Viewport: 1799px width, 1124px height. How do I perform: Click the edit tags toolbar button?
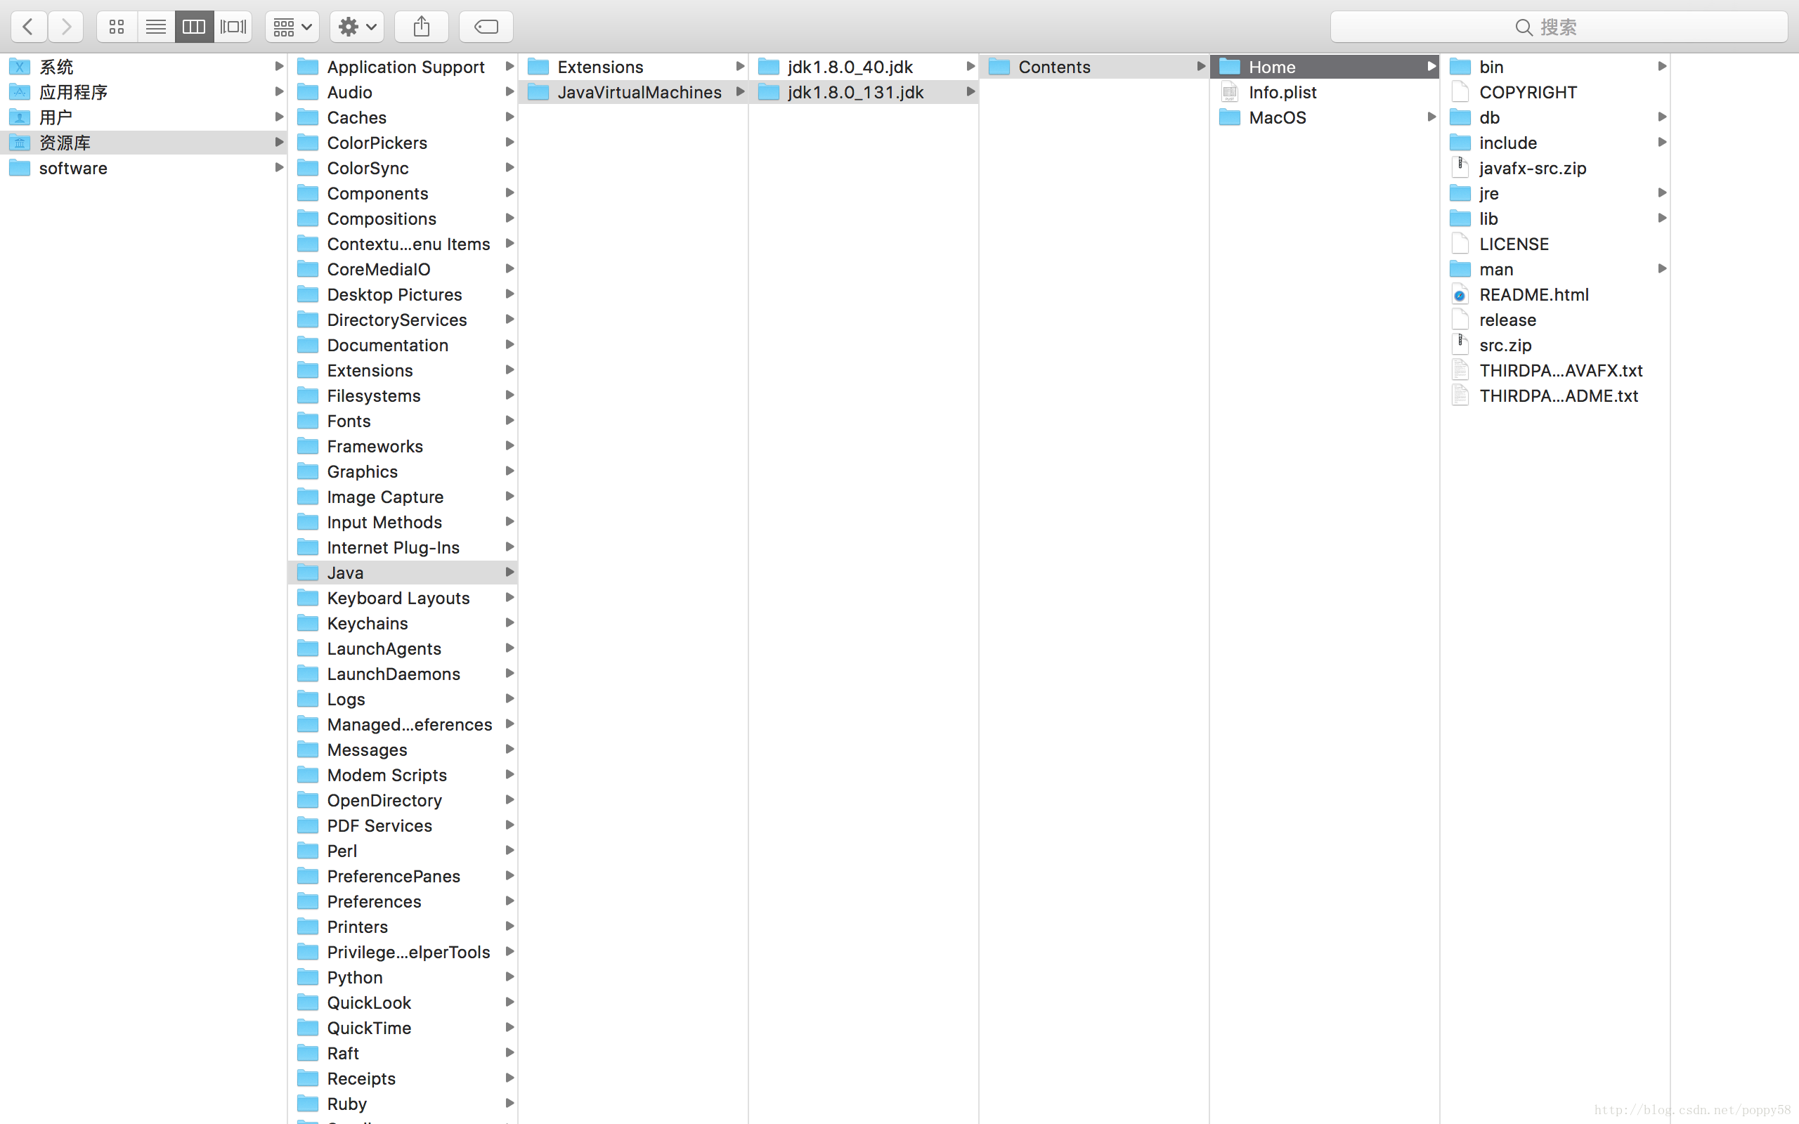pos(486,27)
